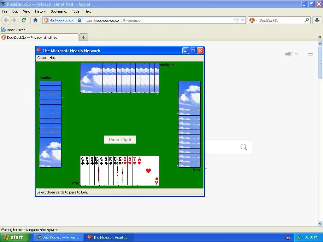Click the on-screen keyboard tray icon
Image resolution: width=323 pixels, height=242 pixels.
[x=288, y=238]
